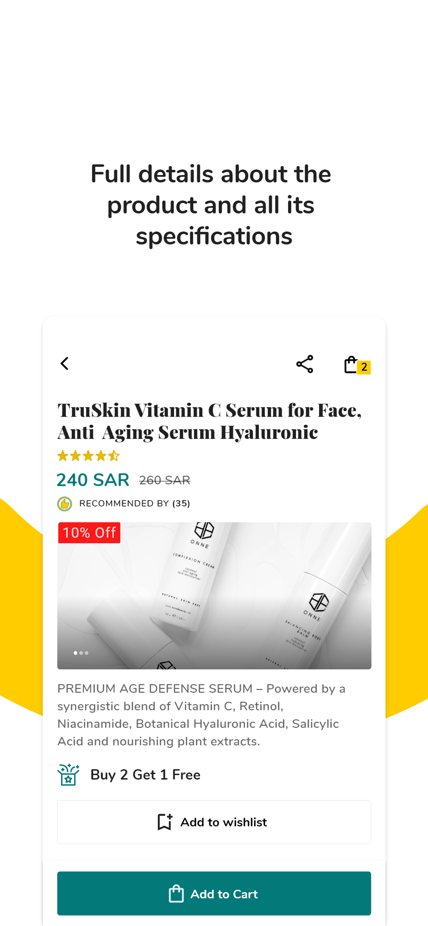
Task: Tap the yellow cart count badge
Action: pos(364,367)
